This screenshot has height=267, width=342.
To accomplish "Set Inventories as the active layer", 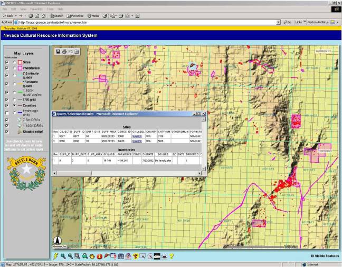I will pyautogui.click(x=14, y=68).
